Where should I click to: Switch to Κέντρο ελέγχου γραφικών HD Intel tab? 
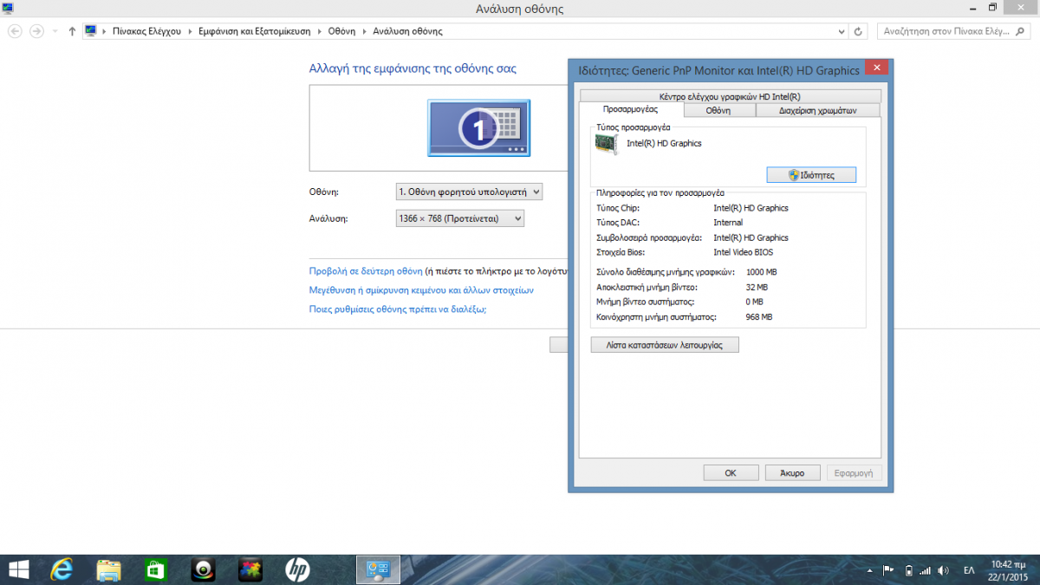tap(730, 96)
